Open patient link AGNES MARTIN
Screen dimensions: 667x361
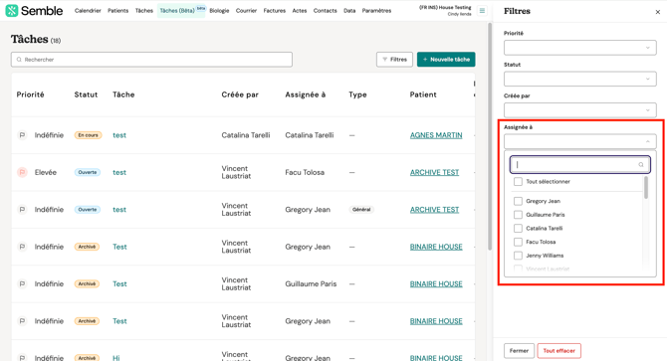[x=436, y=135]
